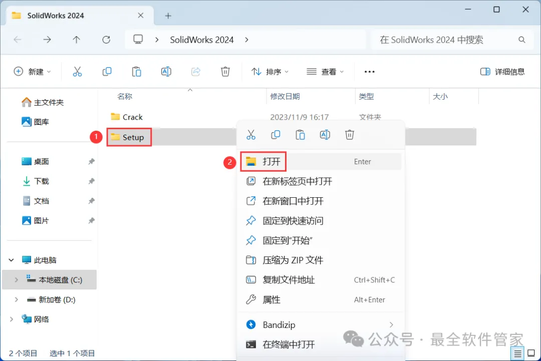Choose 复制文件地址
Image resolution: width=541 pixels, height=361 pixels.
click(321, 280)
